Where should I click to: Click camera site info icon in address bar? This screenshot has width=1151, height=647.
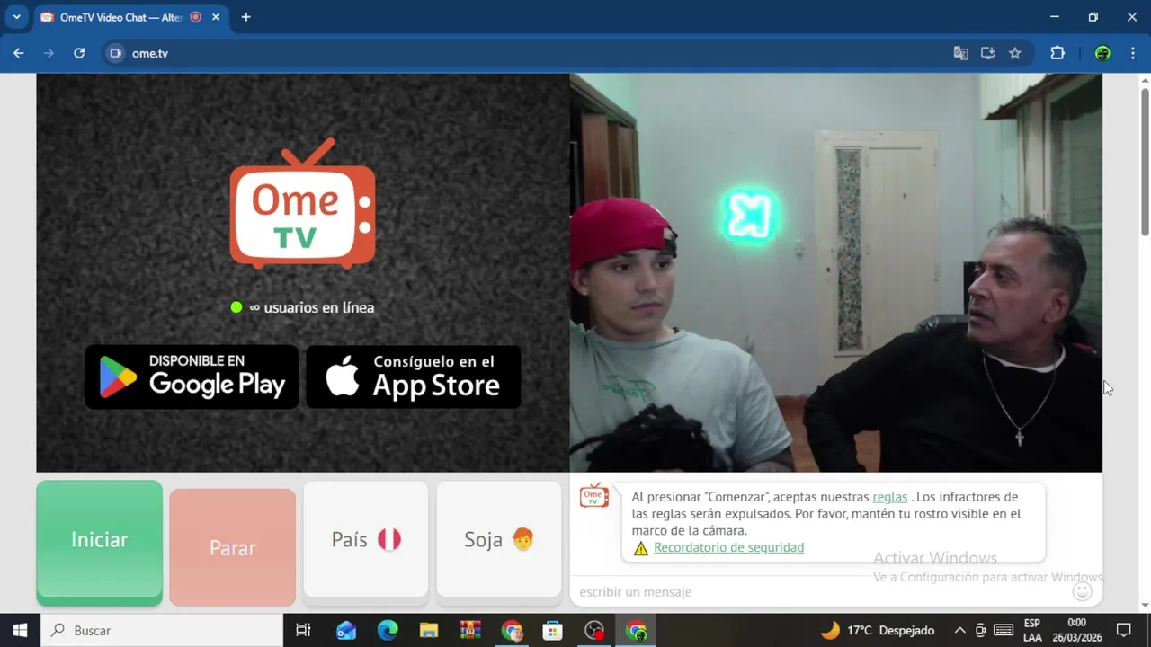(x=115, y=53)
